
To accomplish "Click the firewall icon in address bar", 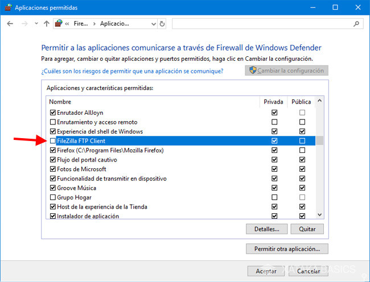I will tap(59, 24).
